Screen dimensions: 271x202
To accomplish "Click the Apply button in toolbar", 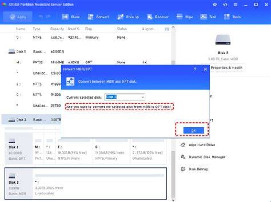I will coord(18,17).
